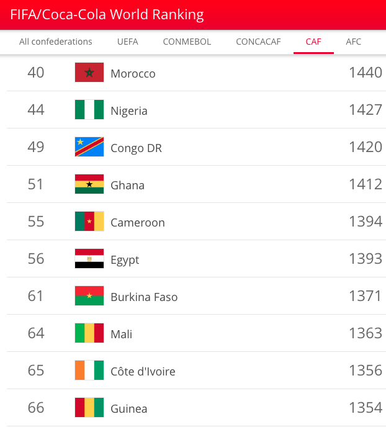Open the CONMEBOL confederation tab
The image size is (386, 427).
point(187,42)
